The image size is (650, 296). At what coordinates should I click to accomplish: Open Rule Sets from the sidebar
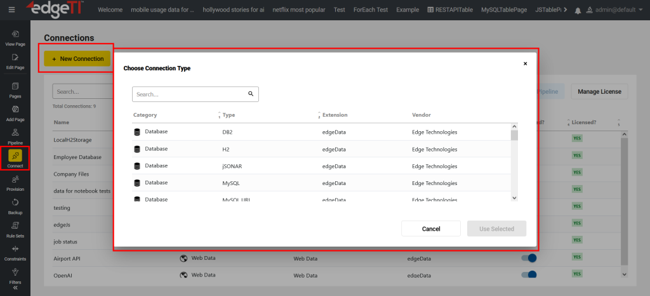(15, 229)
